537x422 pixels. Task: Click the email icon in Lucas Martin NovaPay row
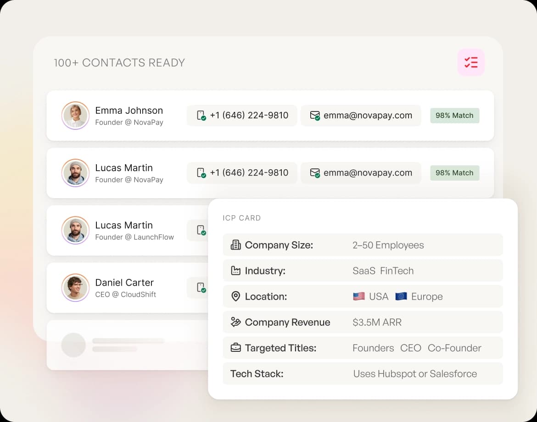click(314, 173)
